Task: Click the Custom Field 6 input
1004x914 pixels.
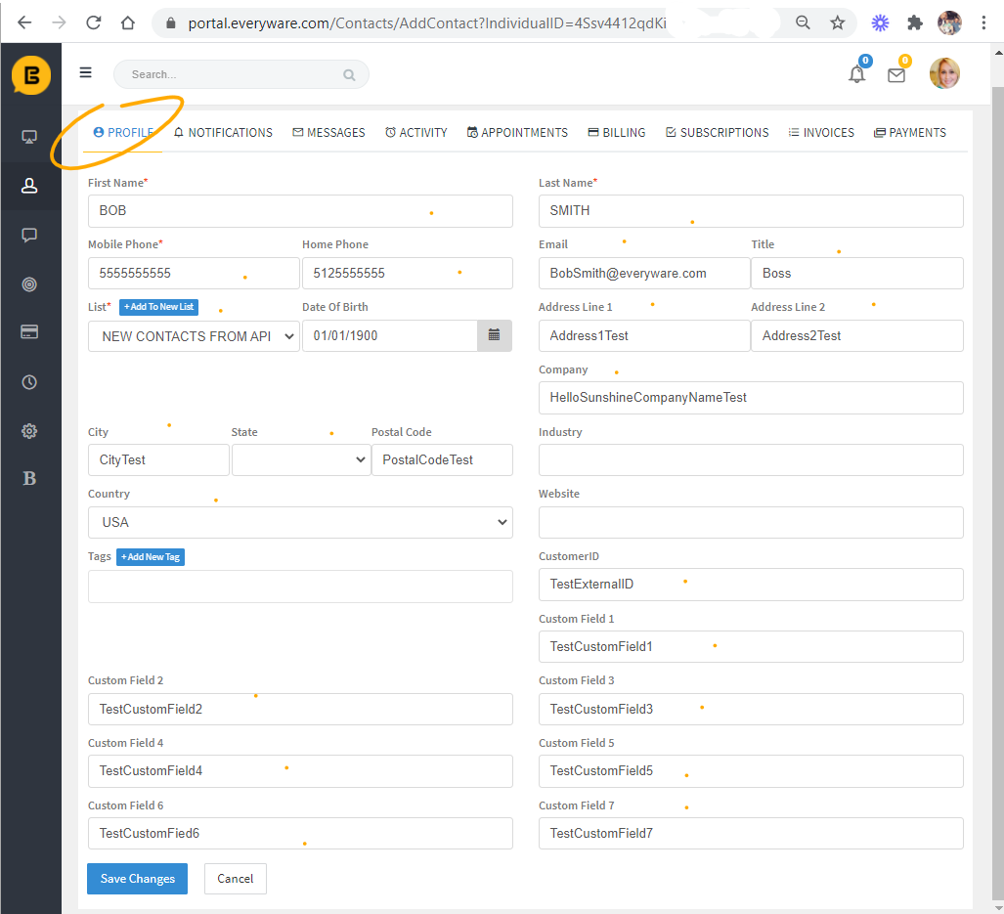Action: coord(300,833)
